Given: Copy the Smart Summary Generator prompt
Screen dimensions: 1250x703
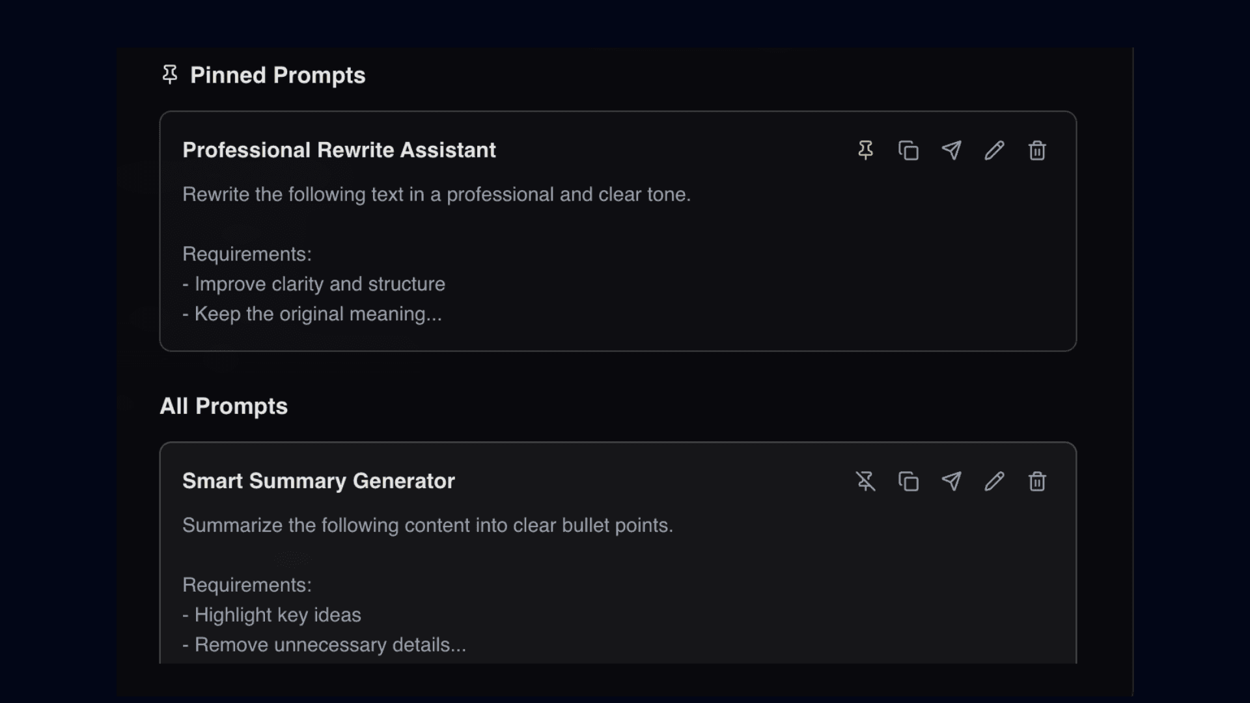Looking at the screenshot, I should pos(909,481).
